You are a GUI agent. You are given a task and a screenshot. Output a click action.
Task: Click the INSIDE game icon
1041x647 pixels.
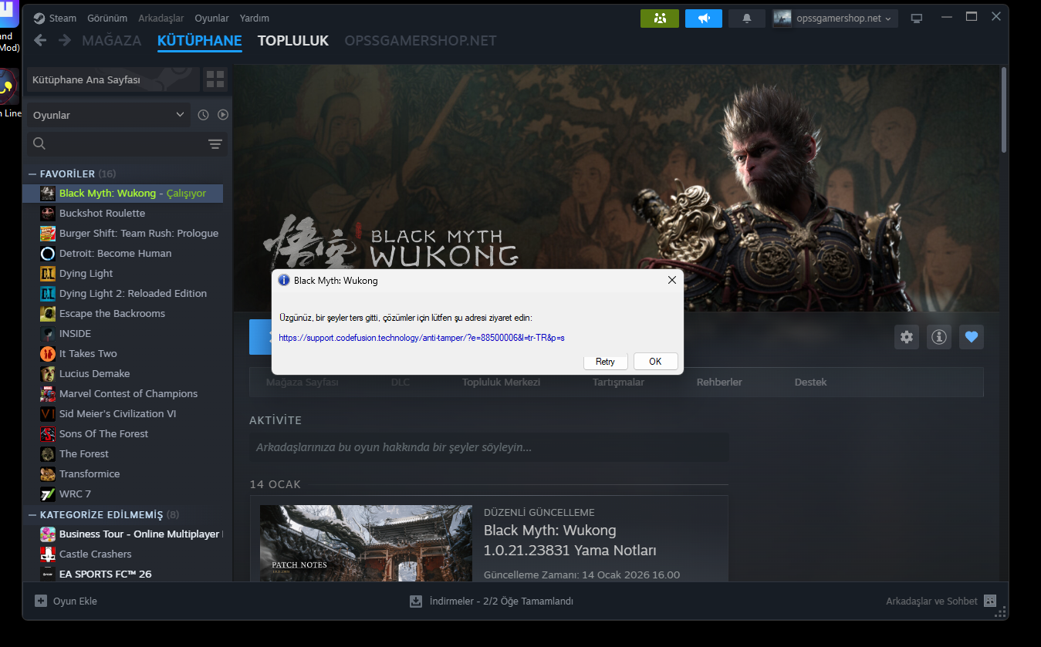[x=47, y=333]
